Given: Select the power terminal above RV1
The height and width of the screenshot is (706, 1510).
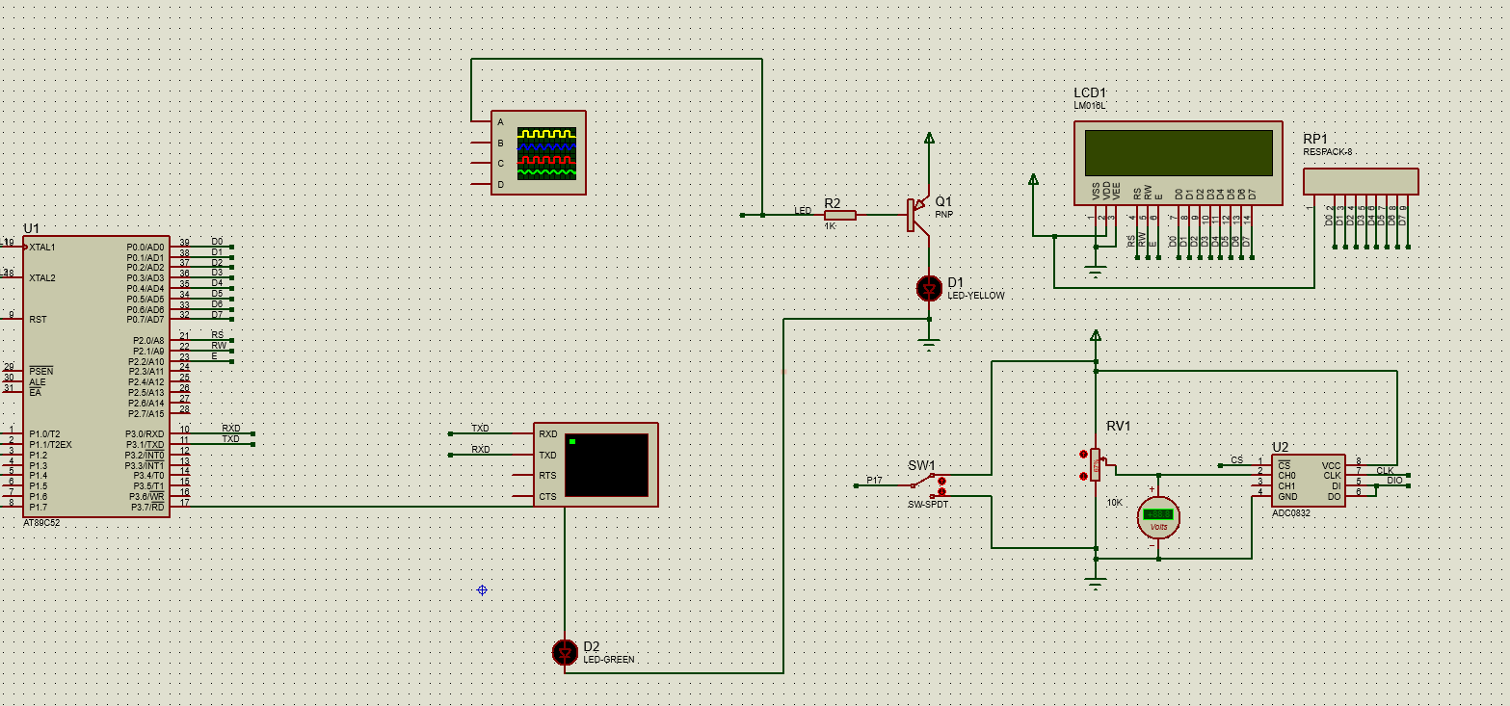Looking at the screenshot, I should tap(1096, 336).
